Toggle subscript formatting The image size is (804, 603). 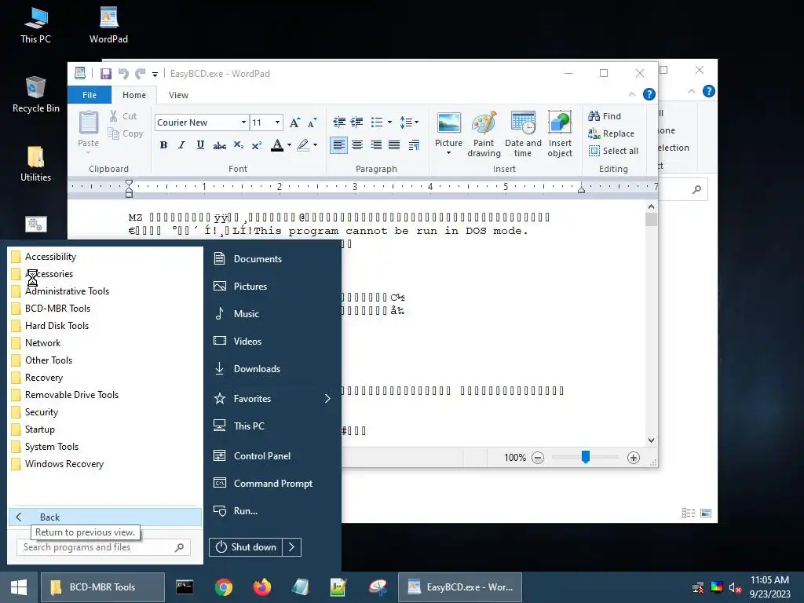pyautogui.click(x=239, y=145)
